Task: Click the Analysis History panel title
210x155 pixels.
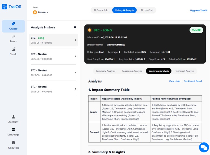Action: tap(43, 27)
